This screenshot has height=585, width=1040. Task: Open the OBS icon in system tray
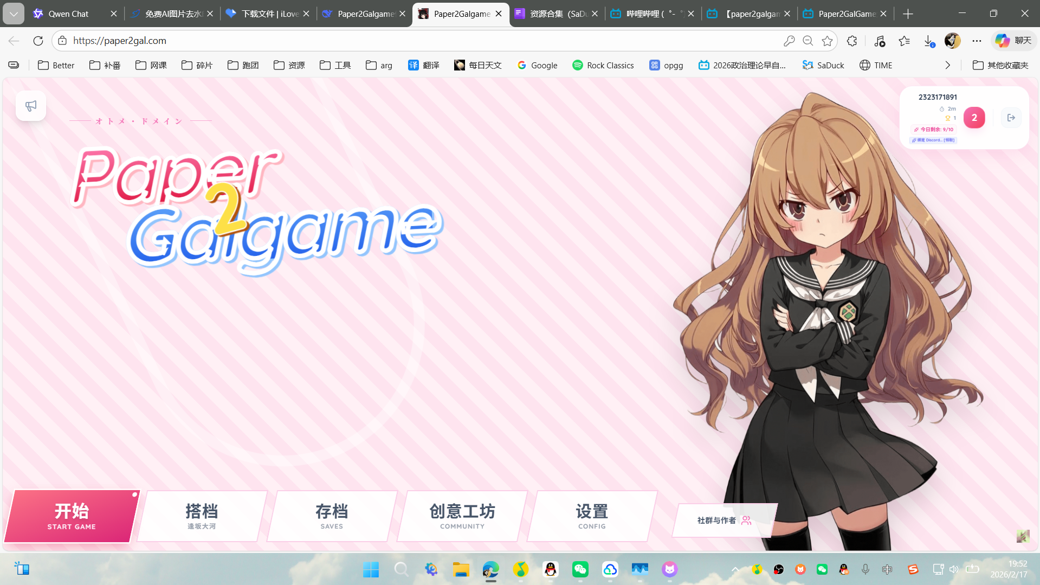point(779,569)
